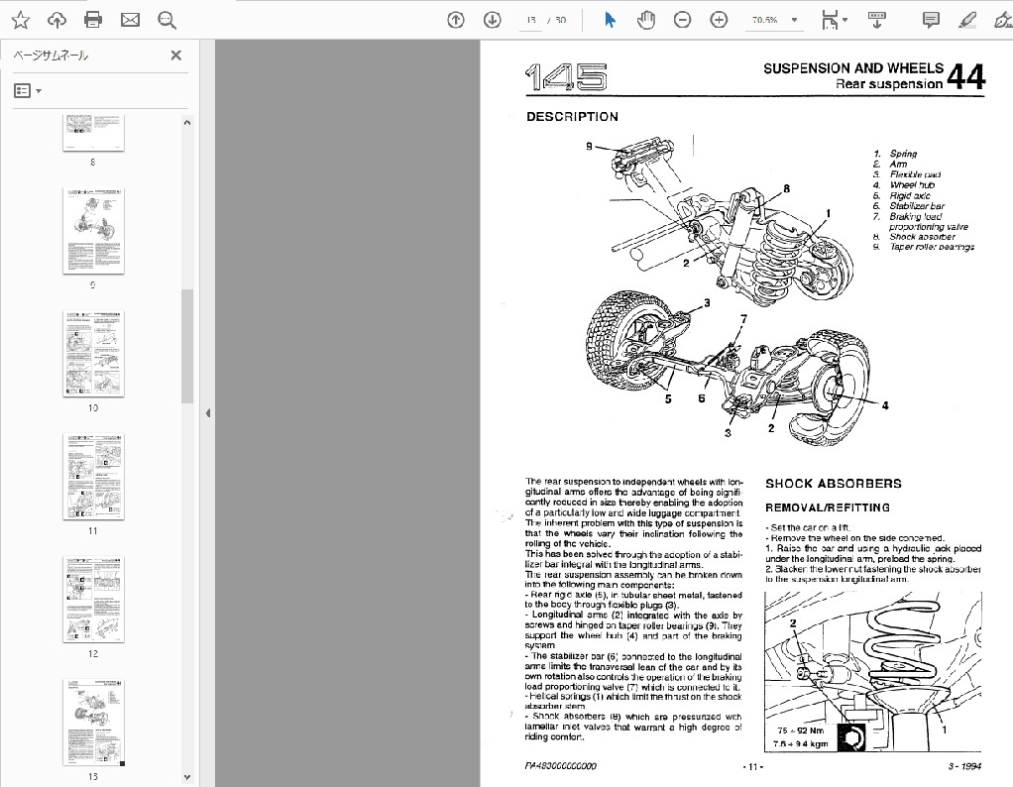Click legend entry 'Taper roller bearings'
This screenshot has height=787, width=1013.
coord(932,247)
